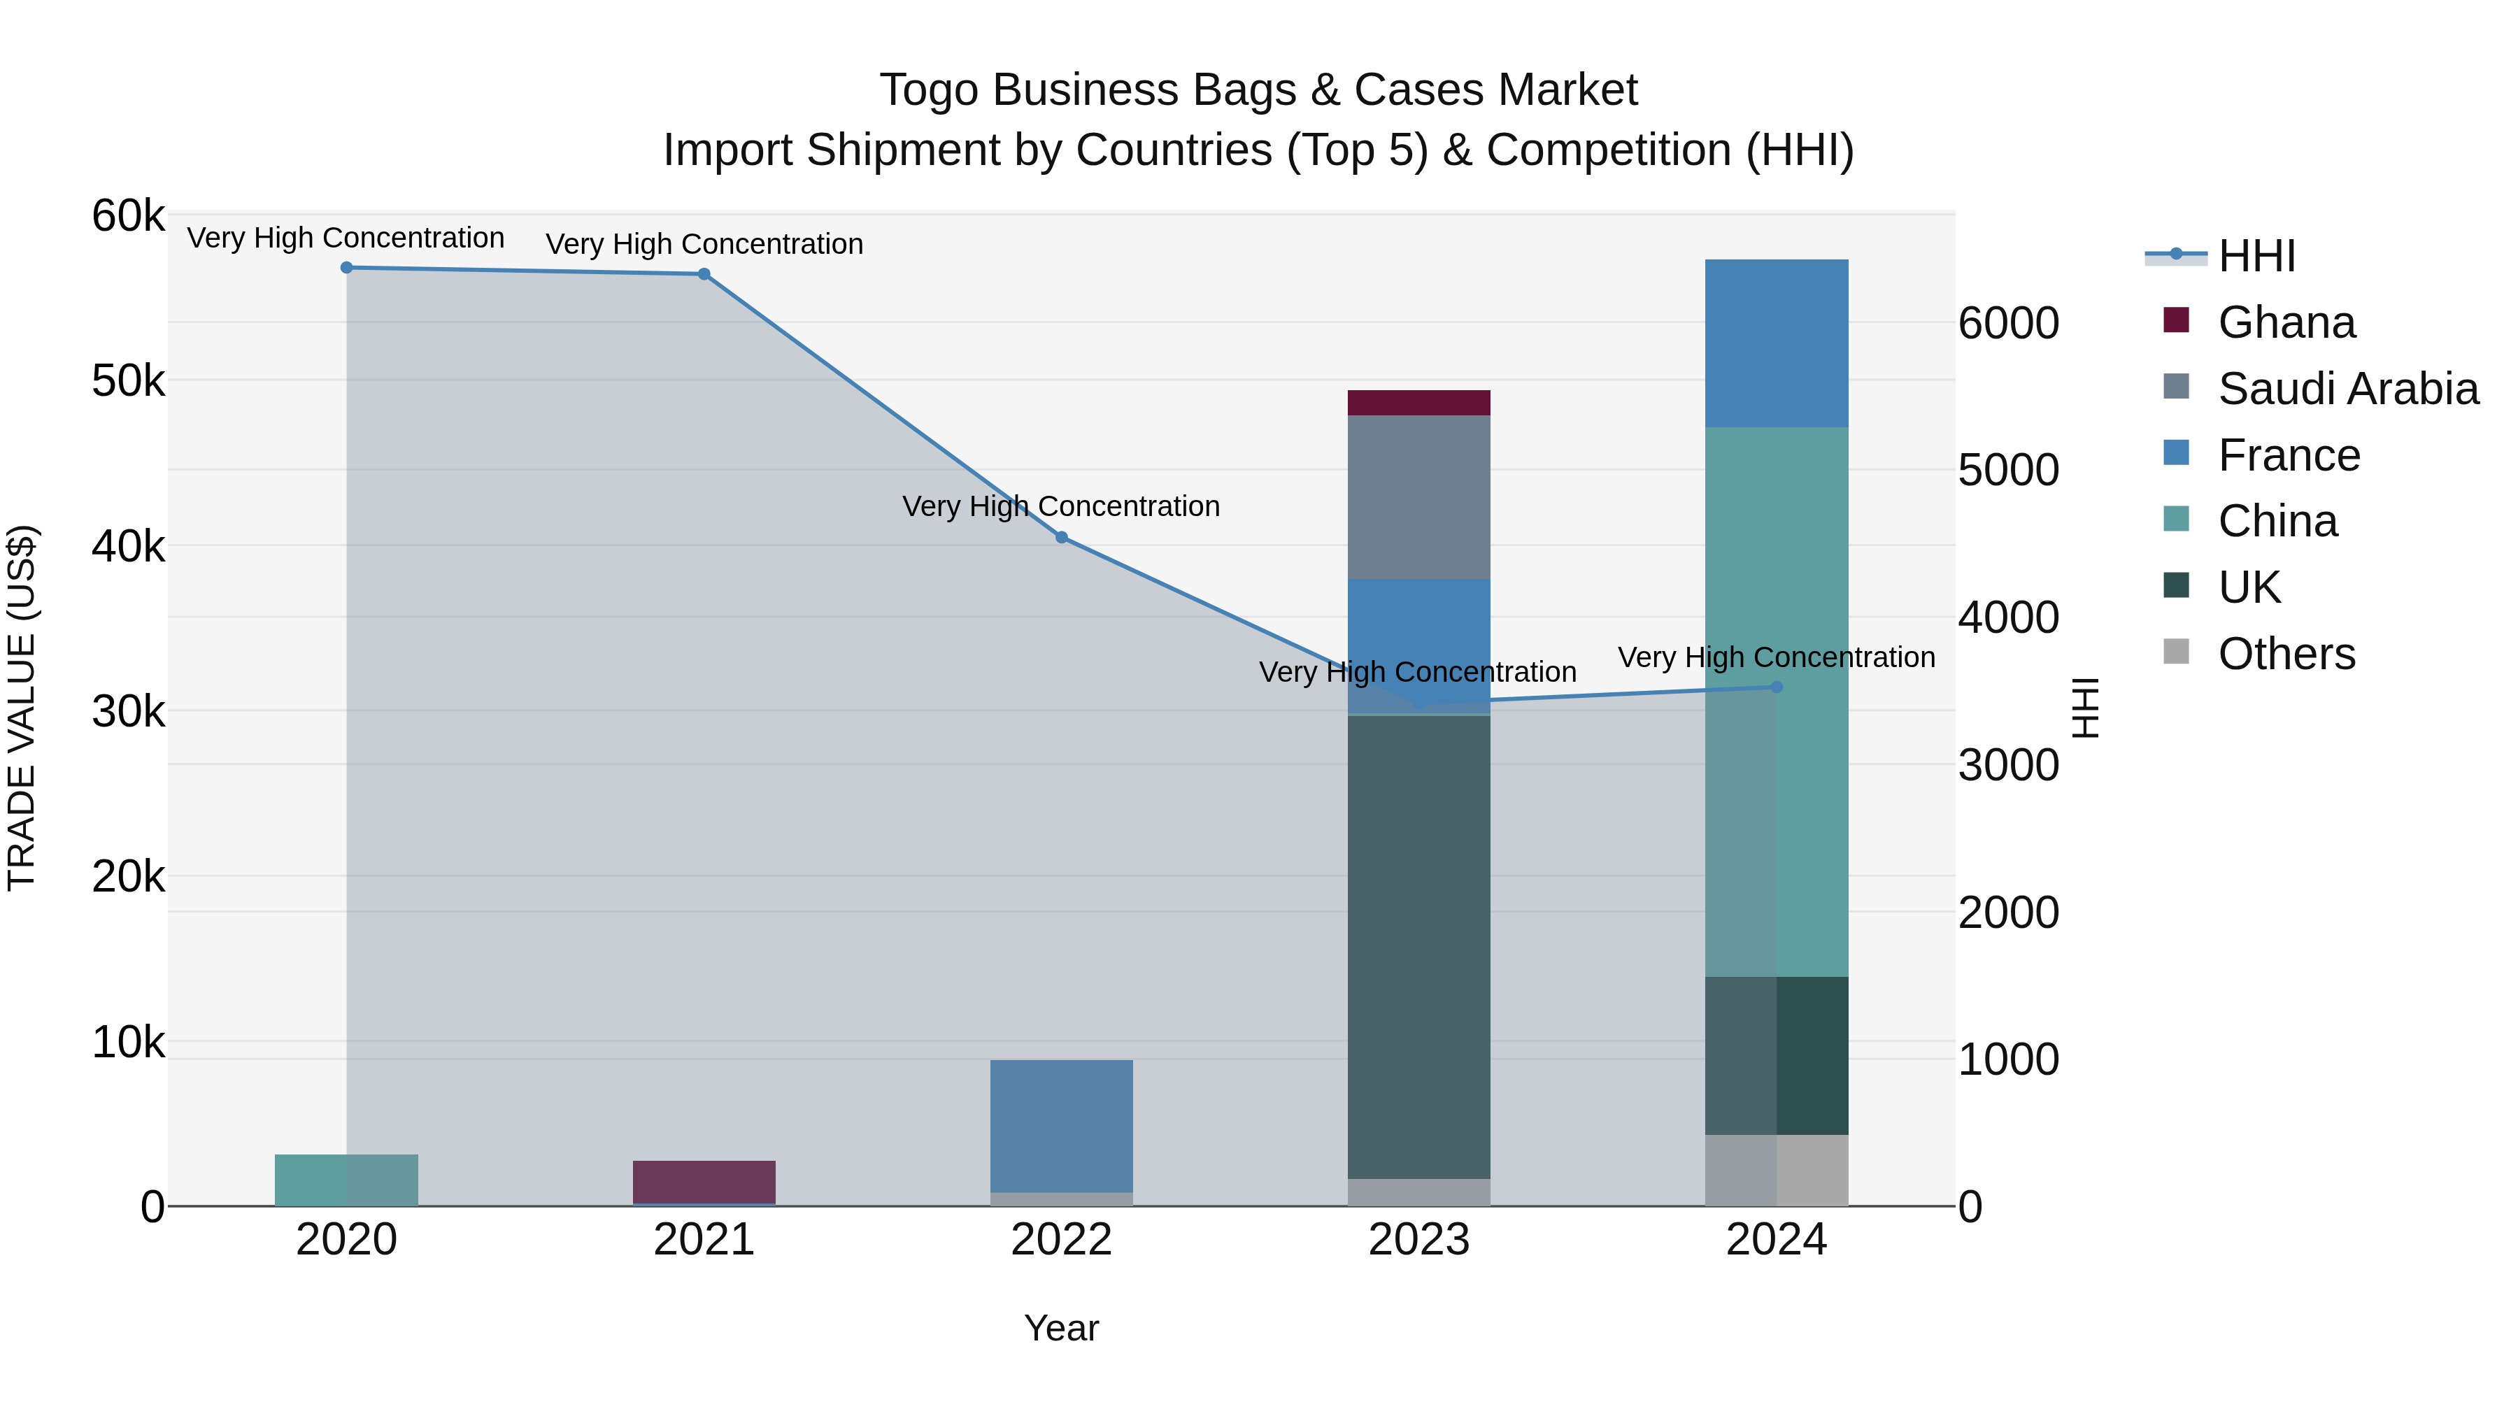This screenshot has width=2518, height=1416.
Task: Click the Import Shipment by Countries subtitle
Action: [1259, 150]
